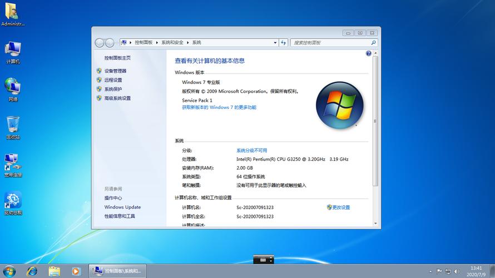Image resolution: width=495 pixels, height=278 pixels.
Task: Open 远程设置 link
Action: click(x=113, y=80)
